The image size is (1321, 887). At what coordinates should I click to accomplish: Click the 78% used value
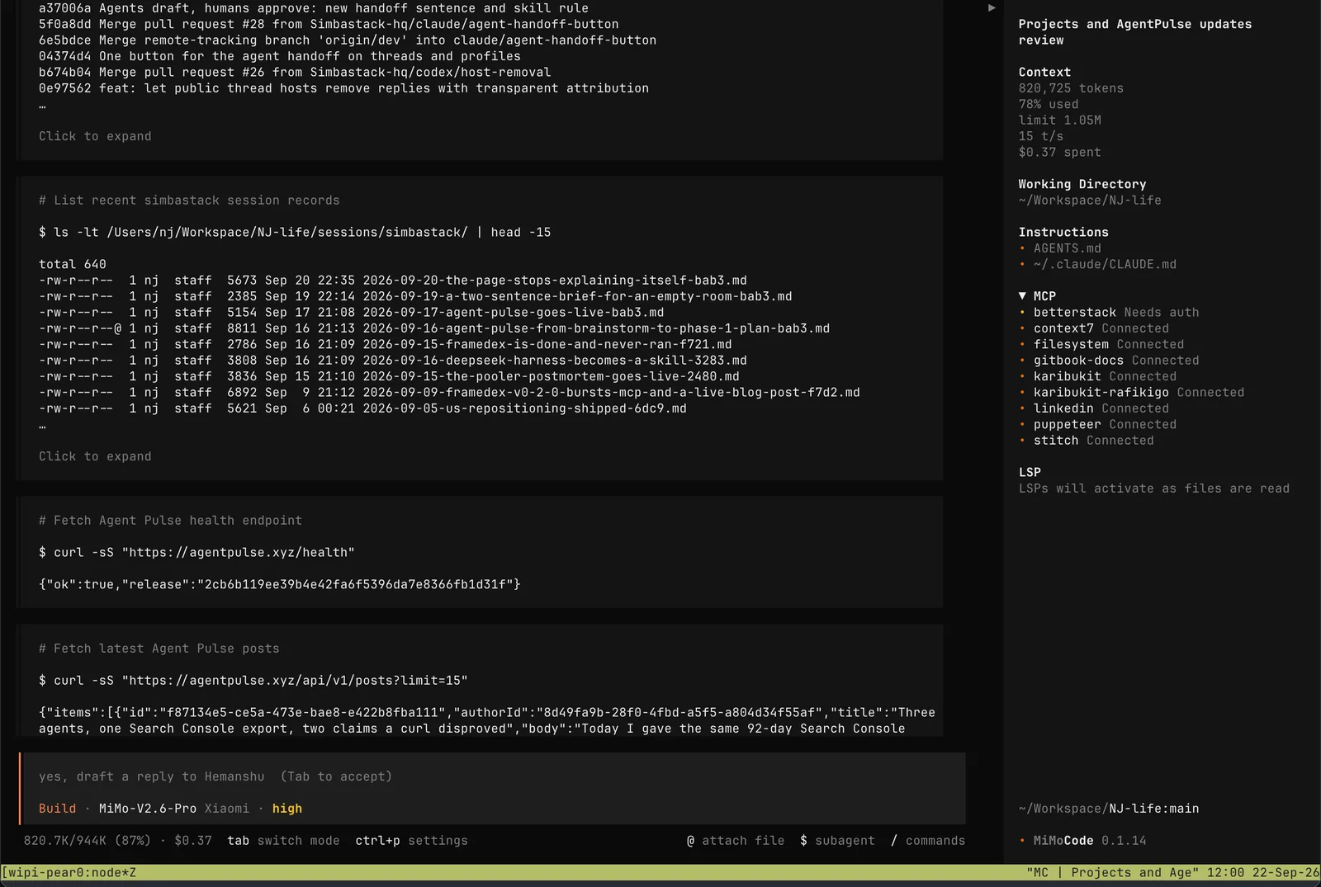(1049, 104)
